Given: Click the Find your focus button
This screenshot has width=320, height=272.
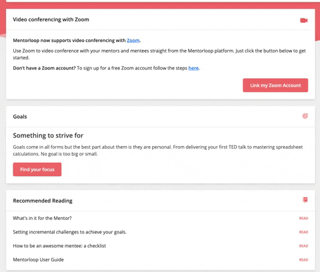Looking at the screenshot, I should (37, 169).
